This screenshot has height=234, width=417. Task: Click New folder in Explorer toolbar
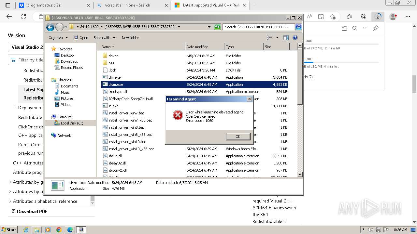point(130,38)
